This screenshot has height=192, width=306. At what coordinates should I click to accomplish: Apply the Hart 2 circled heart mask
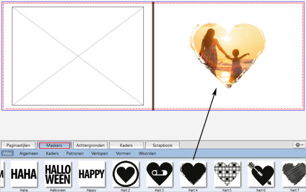coord(125,174)
